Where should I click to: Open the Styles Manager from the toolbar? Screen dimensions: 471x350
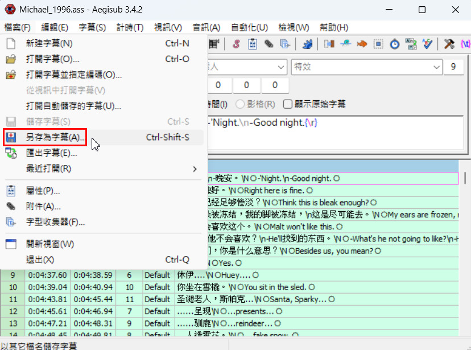pos(235,44)
